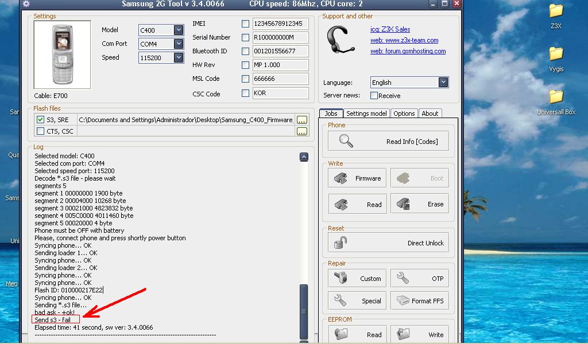Open the Universall Box desktop folder

556,102
